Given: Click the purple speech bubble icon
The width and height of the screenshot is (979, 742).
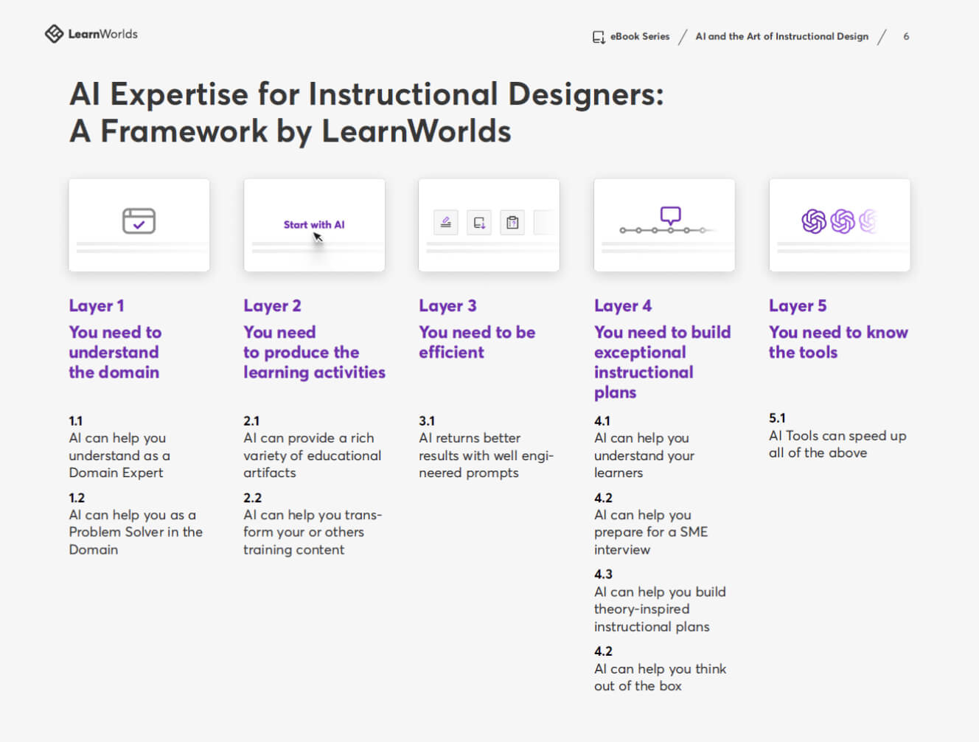Looking at the screenshot, I should [670, 215].
